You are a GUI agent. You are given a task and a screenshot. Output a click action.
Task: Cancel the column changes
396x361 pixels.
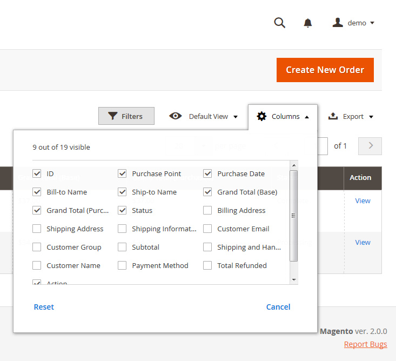[x=278, y=306]
